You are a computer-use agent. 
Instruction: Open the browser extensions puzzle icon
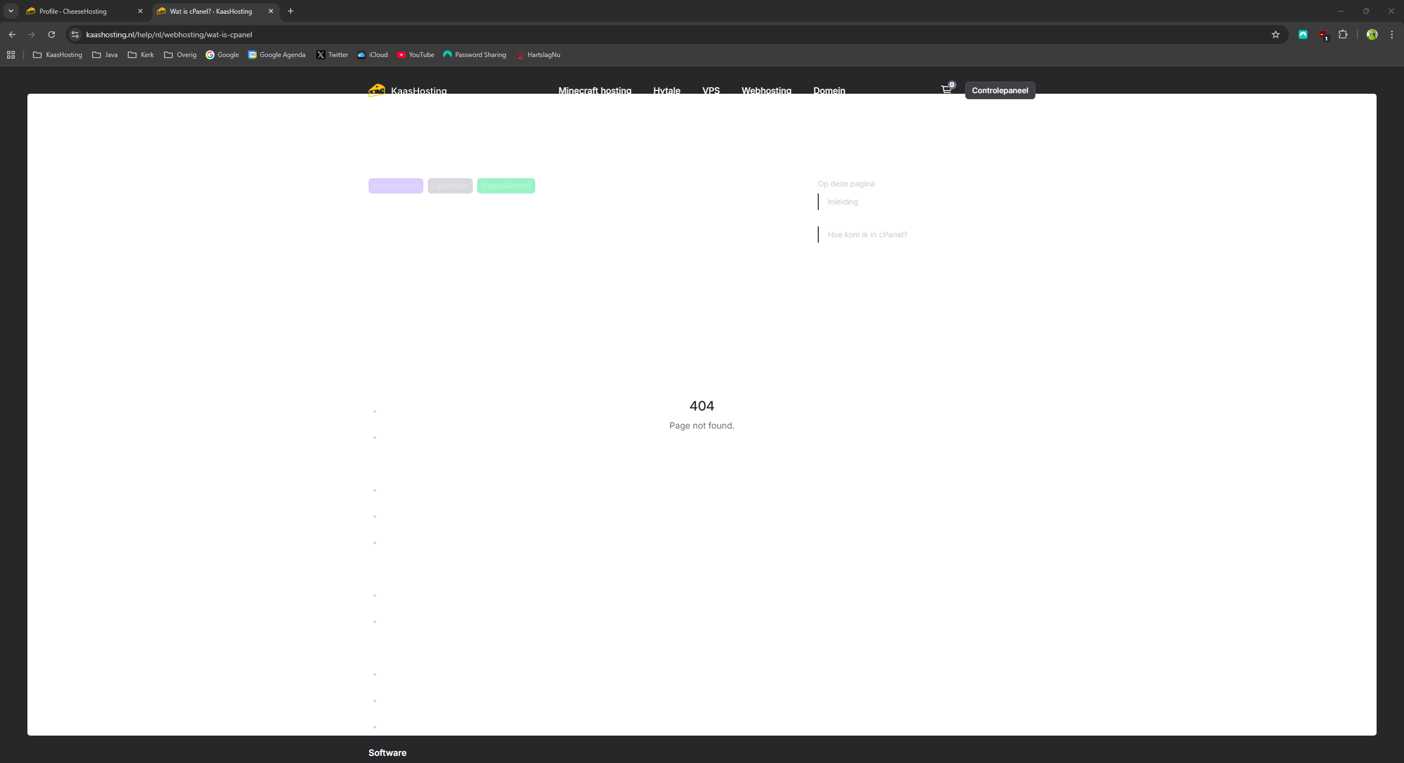coord(1343,35)
